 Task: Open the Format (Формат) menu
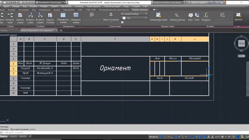[44, 6]
